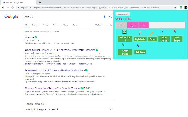Click the extension icon left of the cursor extension
The image size is (188, 117).
tap(181, 8)
